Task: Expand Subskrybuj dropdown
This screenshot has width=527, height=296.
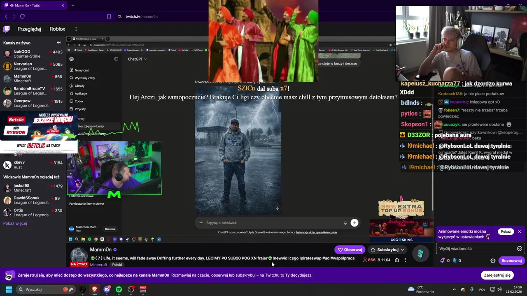Action: click(x=402, y=250)
